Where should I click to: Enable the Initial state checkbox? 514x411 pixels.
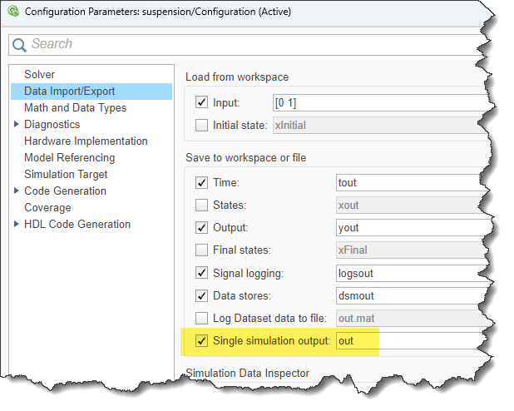(x=201, y=125)
